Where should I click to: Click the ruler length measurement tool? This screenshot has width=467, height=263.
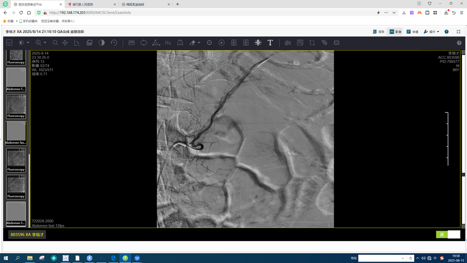pyautogui.click(x=131, y=43)
